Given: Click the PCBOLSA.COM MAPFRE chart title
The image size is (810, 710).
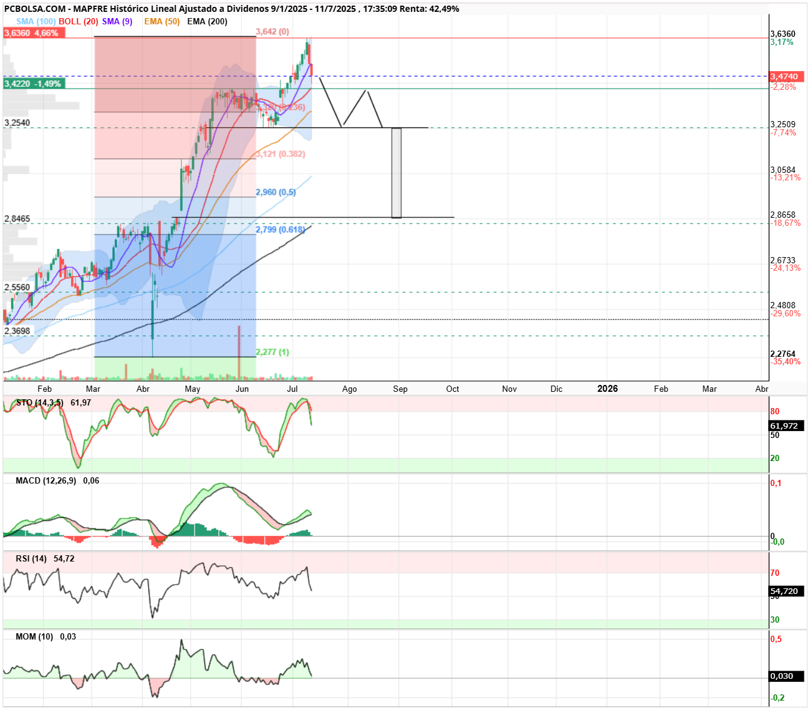Looking at the screenshot, I should pyautogui.click(x=232, y=9).
